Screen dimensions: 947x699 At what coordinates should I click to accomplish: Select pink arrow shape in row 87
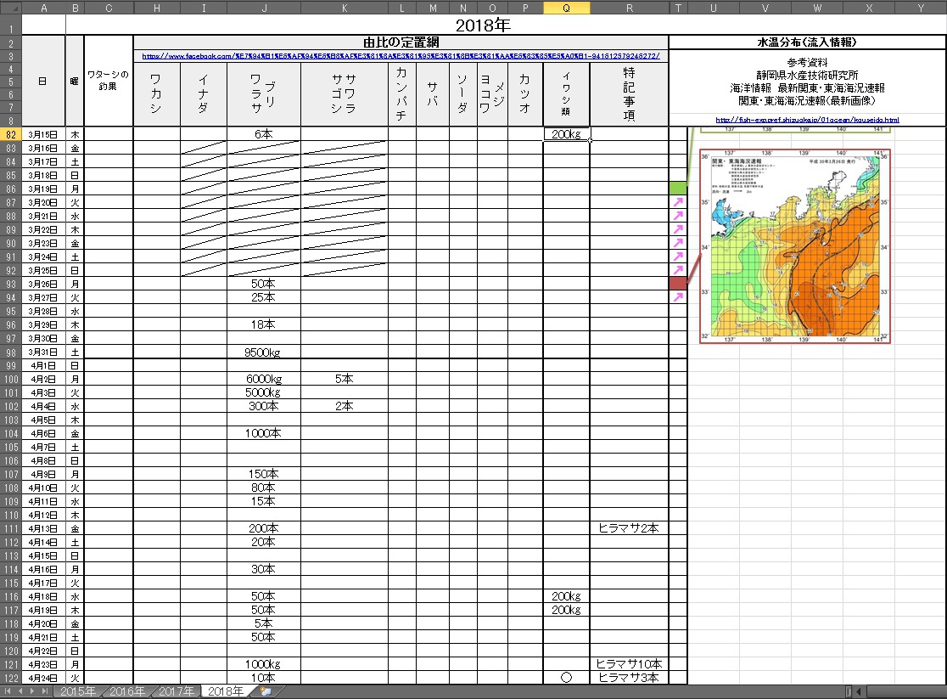point(678,202)
